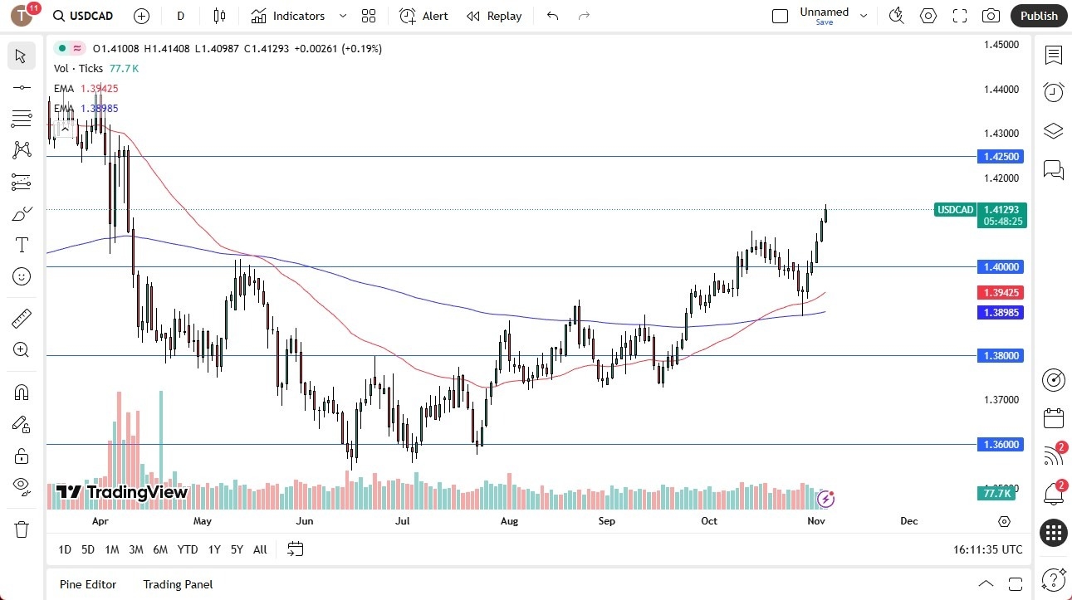Open the chart type selector
The width and height of the screenshot is (1072, 600).
coord(218,15)
